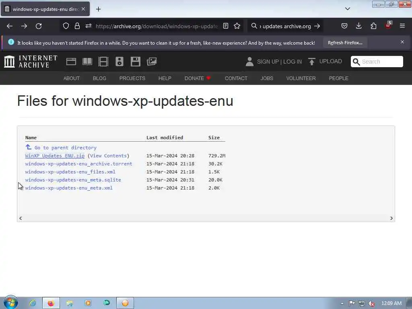Open the BLOG menu item

coord(100,78)
